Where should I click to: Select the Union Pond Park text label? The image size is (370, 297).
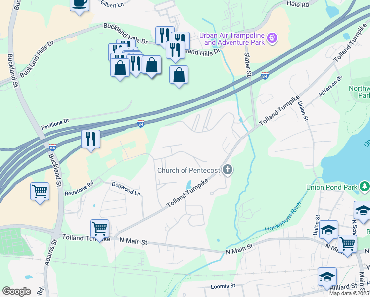click(332, 187)
